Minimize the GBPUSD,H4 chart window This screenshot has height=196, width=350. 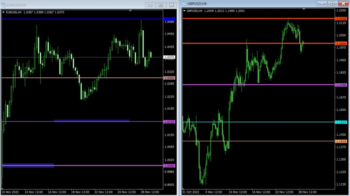point(322,3)
